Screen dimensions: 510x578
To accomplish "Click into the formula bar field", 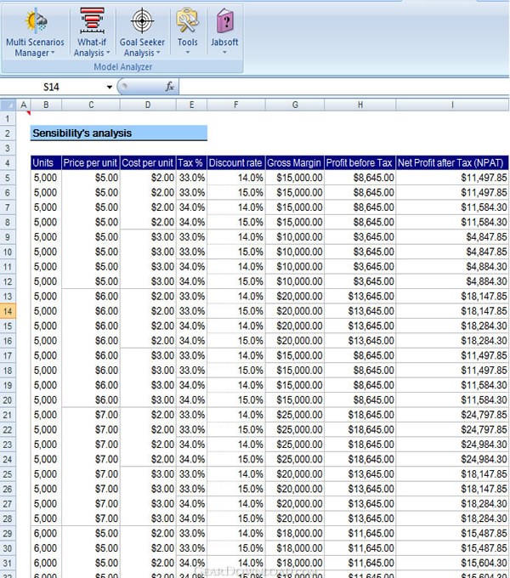I will pos(344,88).
